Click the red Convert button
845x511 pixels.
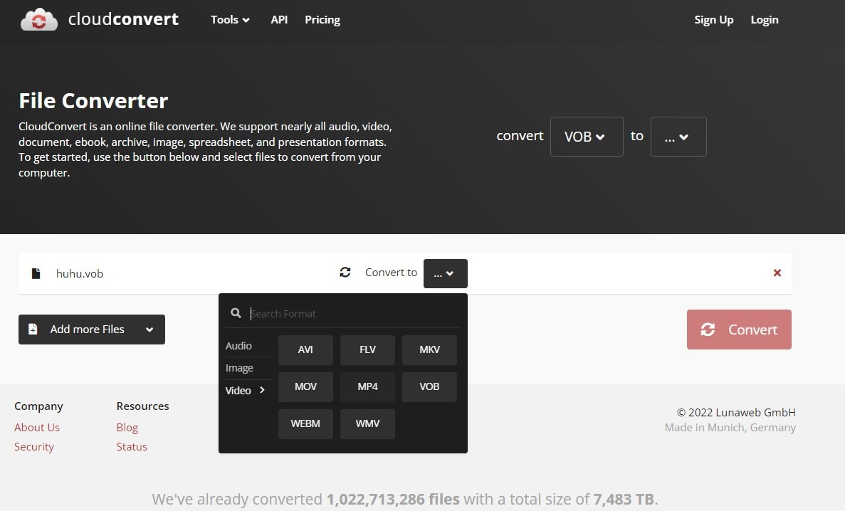coord(739,330)
